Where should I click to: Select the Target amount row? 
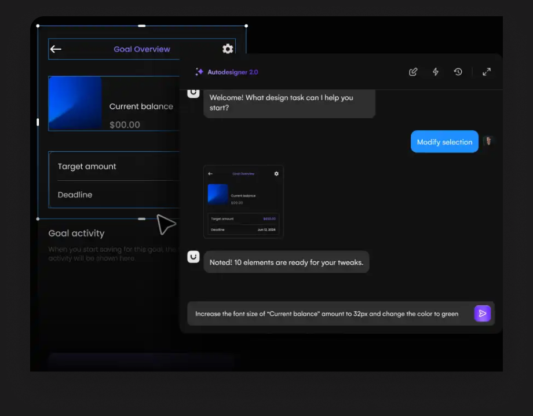(114, 166)
